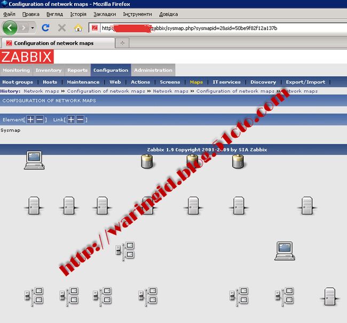Click first Network maps history link
The image size is (347, 323).
coord(41,91)
